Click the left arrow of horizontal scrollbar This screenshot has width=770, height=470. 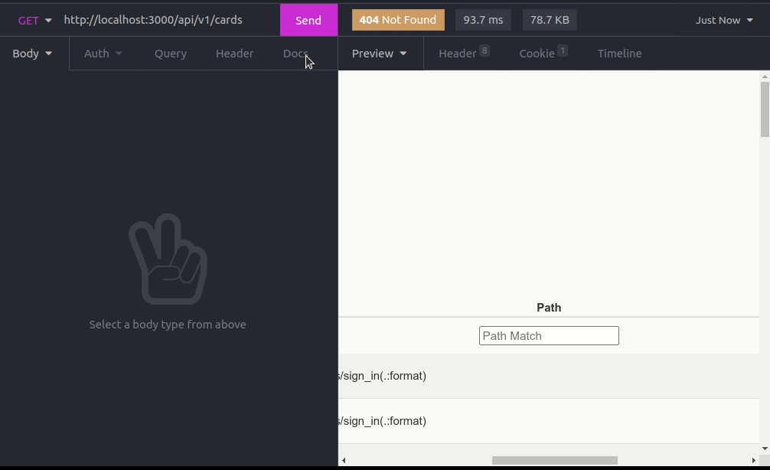pos(344,461)
